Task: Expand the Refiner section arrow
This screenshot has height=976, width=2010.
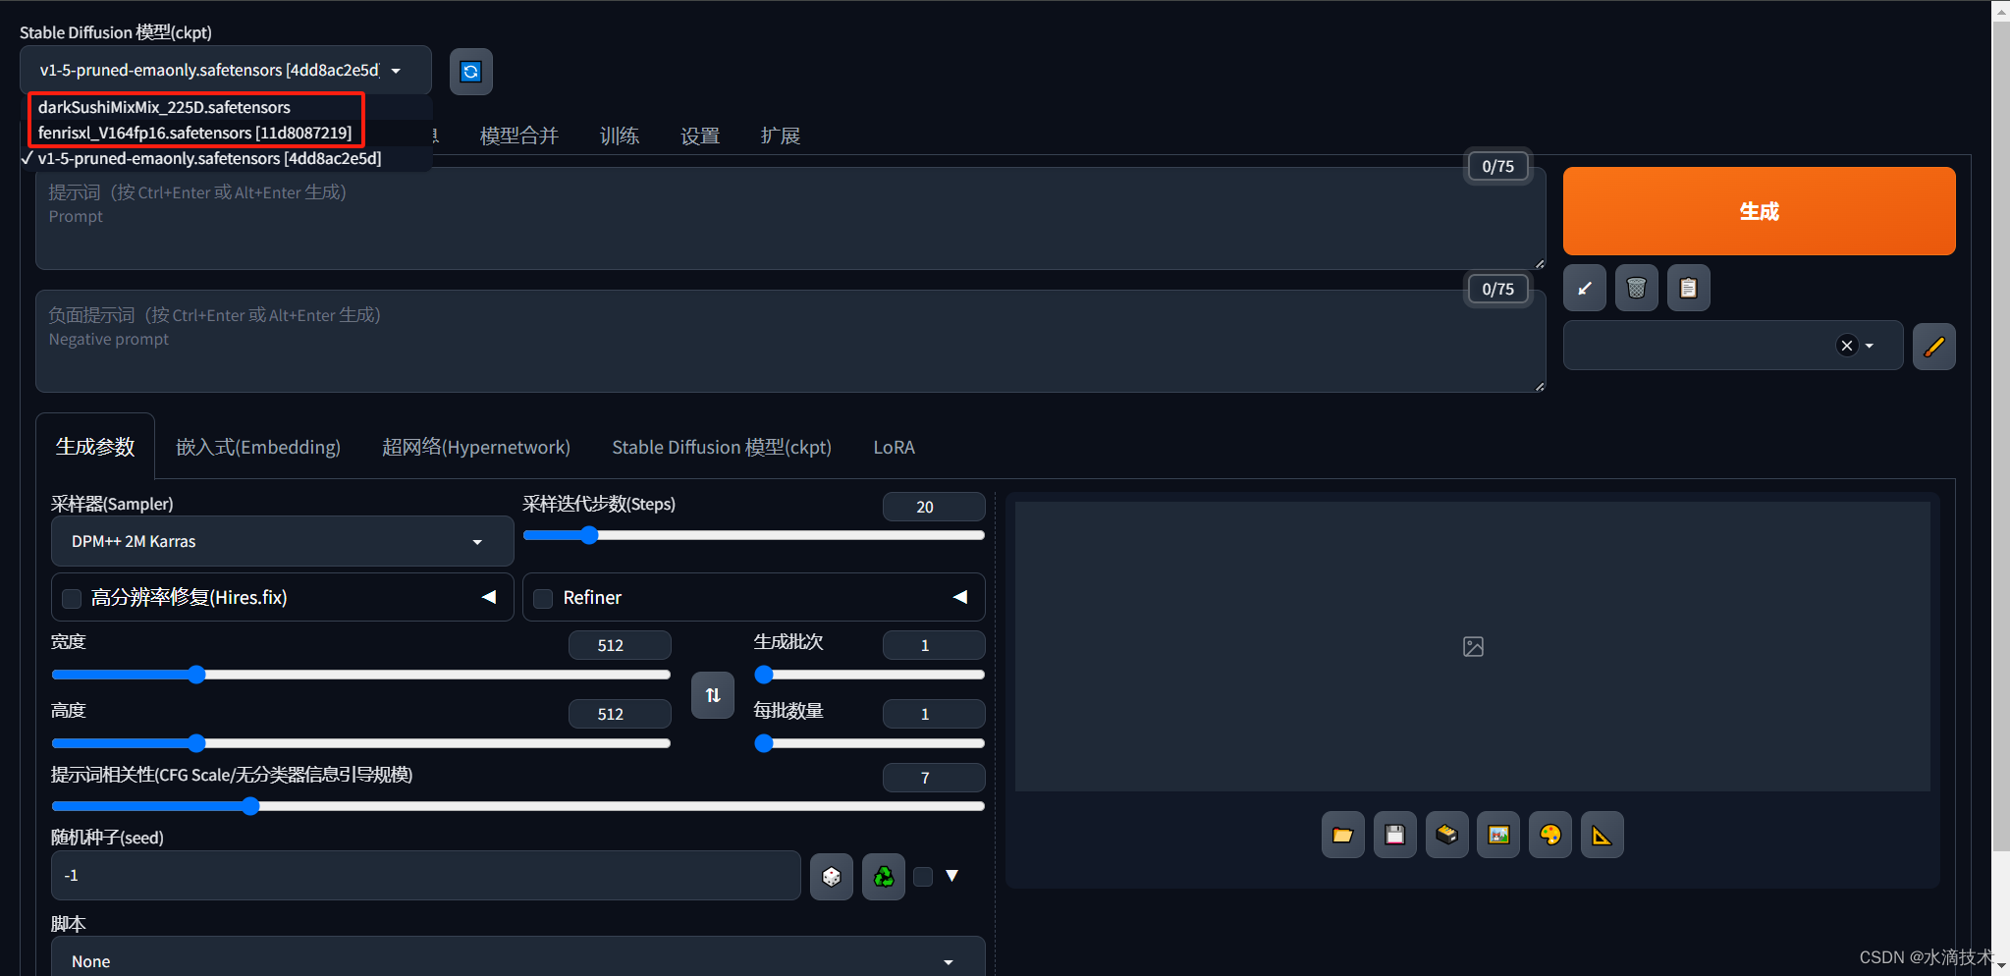Action: 960,597
